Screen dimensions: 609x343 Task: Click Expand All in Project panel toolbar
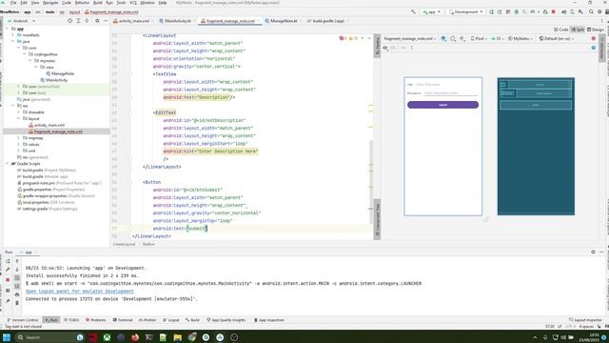tap(78, 21)
